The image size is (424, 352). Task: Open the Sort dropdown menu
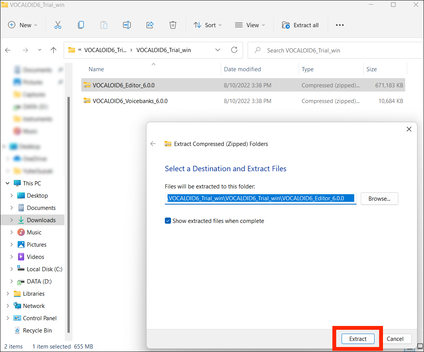(208, 25)
